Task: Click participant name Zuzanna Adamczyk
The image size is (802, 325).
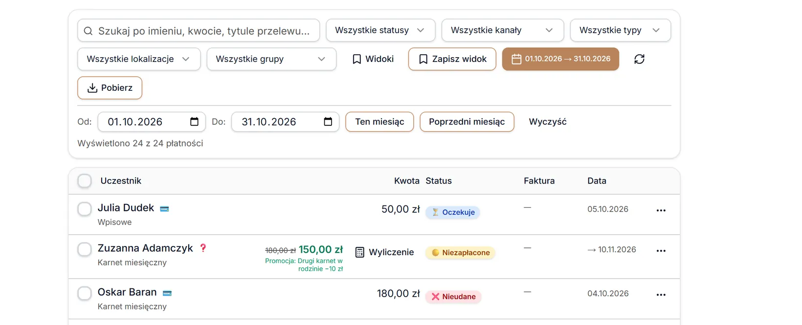Action: click(x=145, y=248)
